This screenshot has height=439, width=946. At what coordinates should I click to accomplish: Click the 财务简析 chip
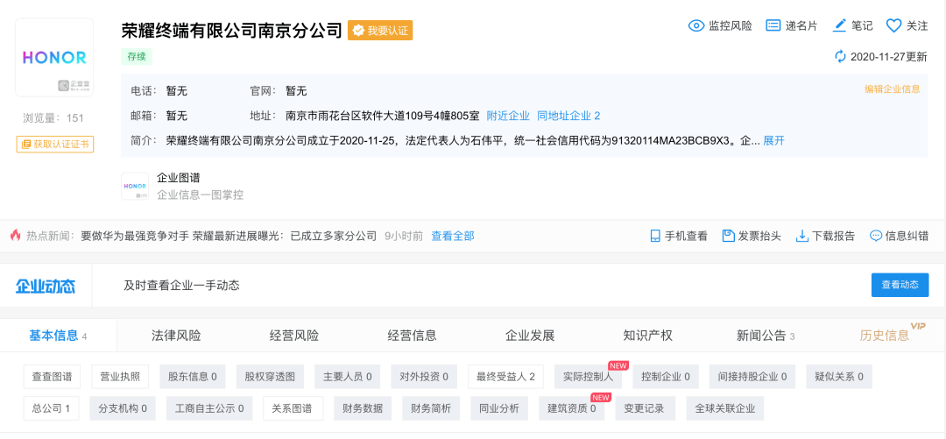coord(431,408)
